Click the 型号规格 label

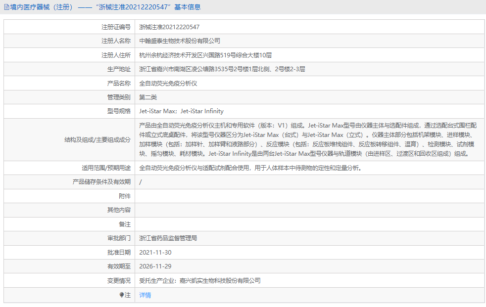click(x=119, y=111)
